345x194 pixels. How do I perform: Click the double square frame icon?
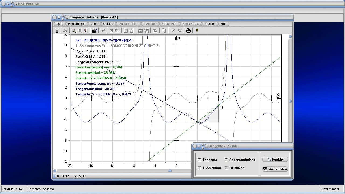tap(117, 31)
